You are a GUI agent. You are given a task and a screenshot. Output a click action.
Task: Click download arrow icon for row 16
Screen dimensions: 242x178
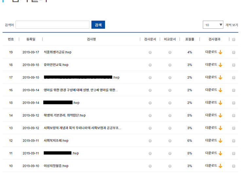pos(220,90)
